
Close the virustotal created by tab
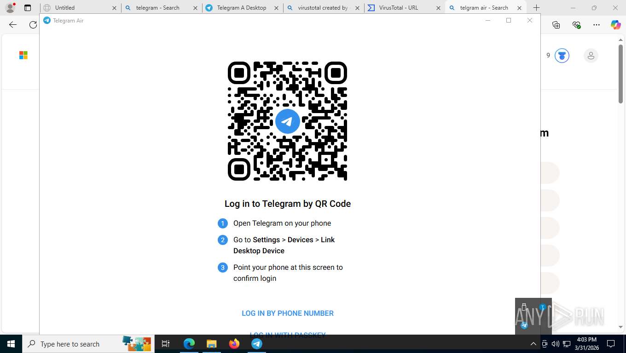357,8
